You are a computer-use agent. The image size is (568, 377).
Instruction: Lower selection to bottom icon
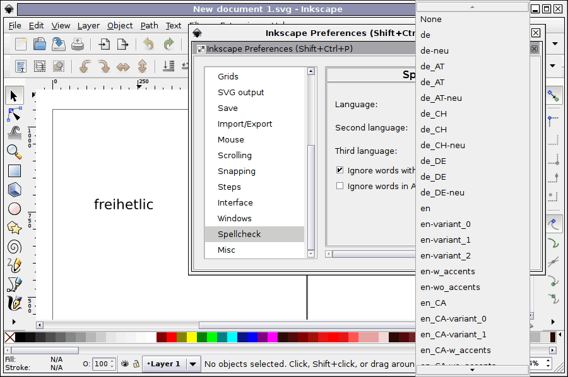[169, 66]
